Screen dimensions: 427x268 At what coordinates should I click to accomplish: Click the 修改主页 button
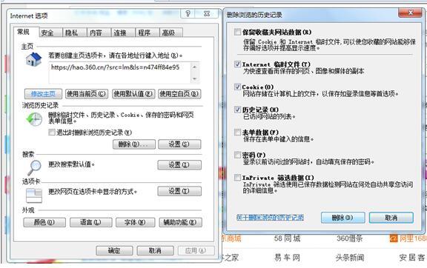click(x=43, y=94)
